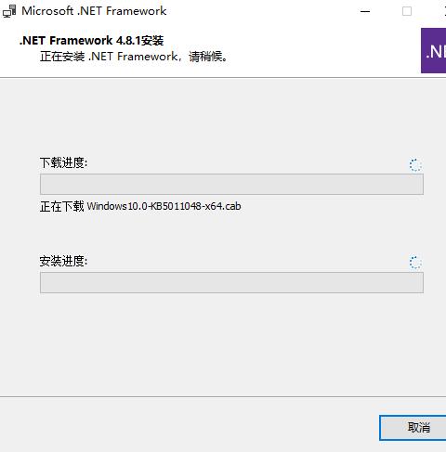This screenshot has width=446, height=452.
Task: Click the empty area below install progress
Action: pos(223,343)
